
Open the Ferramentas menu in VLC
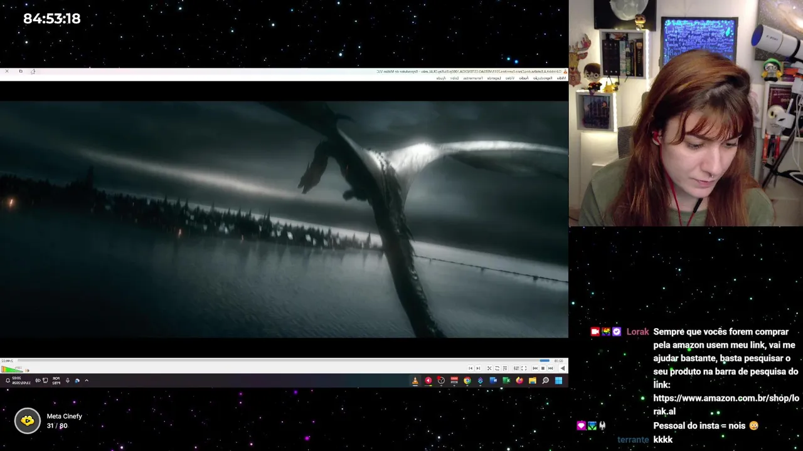point(473,78)
